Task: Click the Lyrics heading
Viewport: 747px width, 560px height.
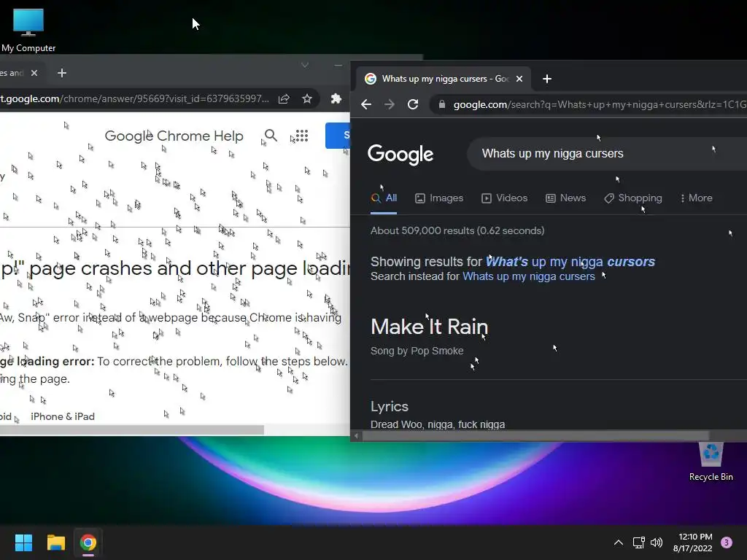Action: (x=390, y=406)
